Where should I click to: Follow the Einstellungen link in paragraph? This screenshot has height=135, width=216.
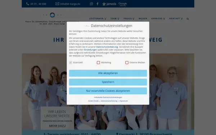pyautogui.click(x=90, y=50)
